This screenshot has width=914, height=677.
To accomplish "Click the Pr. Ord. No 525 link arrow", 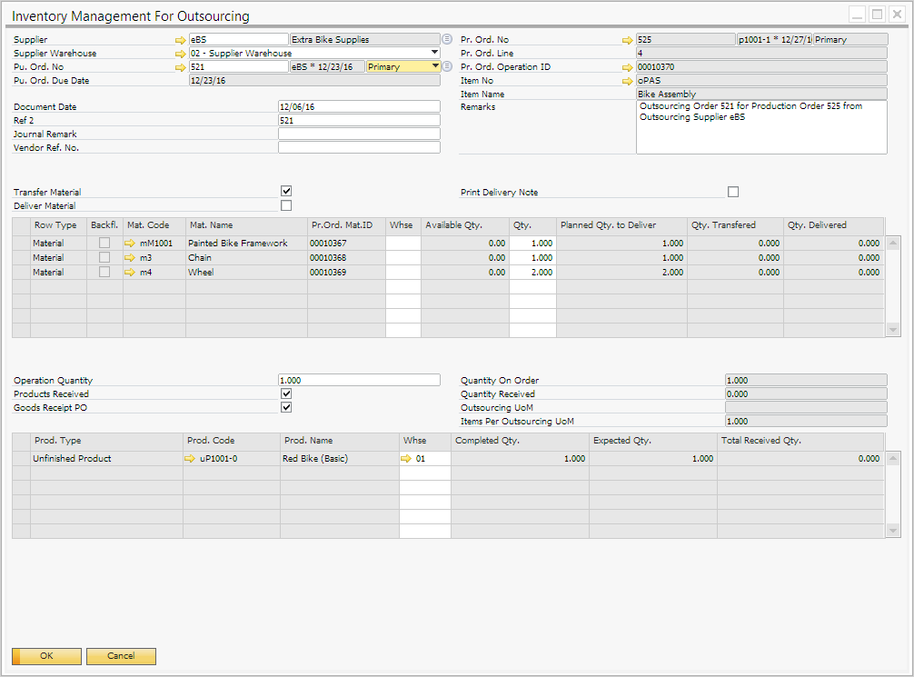I will tap(627, 40).
